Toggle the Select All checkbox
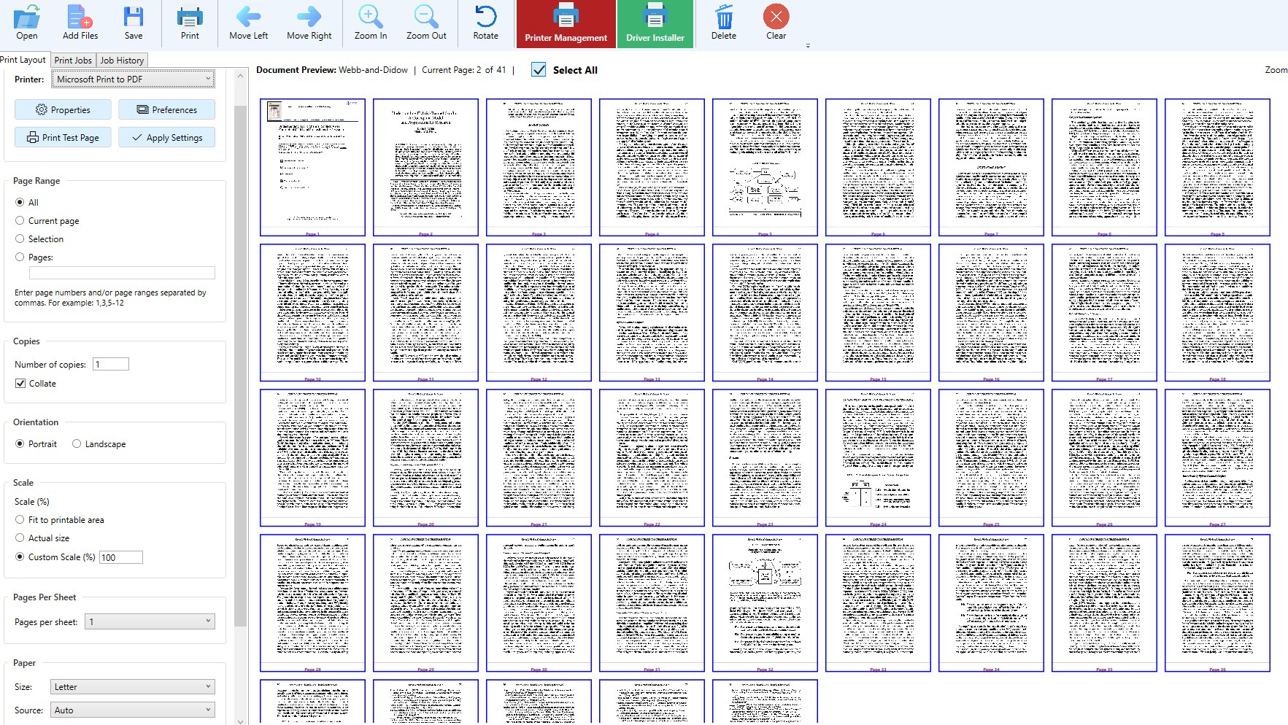The width and height of the screenshot is (1288, 725). (x=539, y=69)
